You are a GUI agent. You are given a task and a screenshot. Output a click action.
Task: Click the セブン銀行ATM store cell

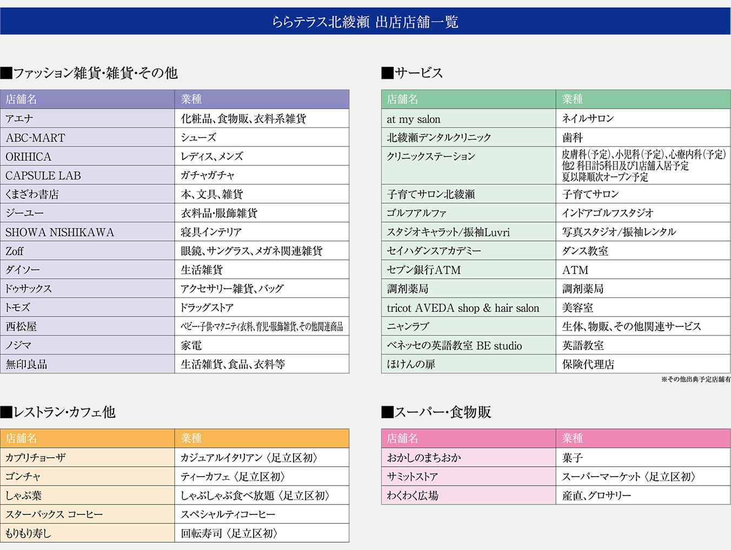(x=468, y=270)
